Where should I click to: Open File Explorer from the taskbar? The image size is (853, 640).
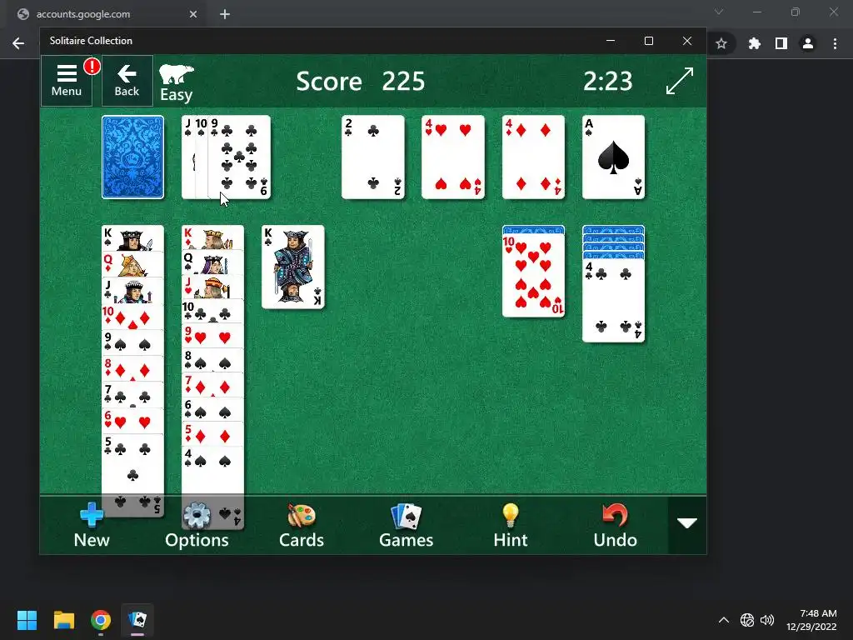63,620
